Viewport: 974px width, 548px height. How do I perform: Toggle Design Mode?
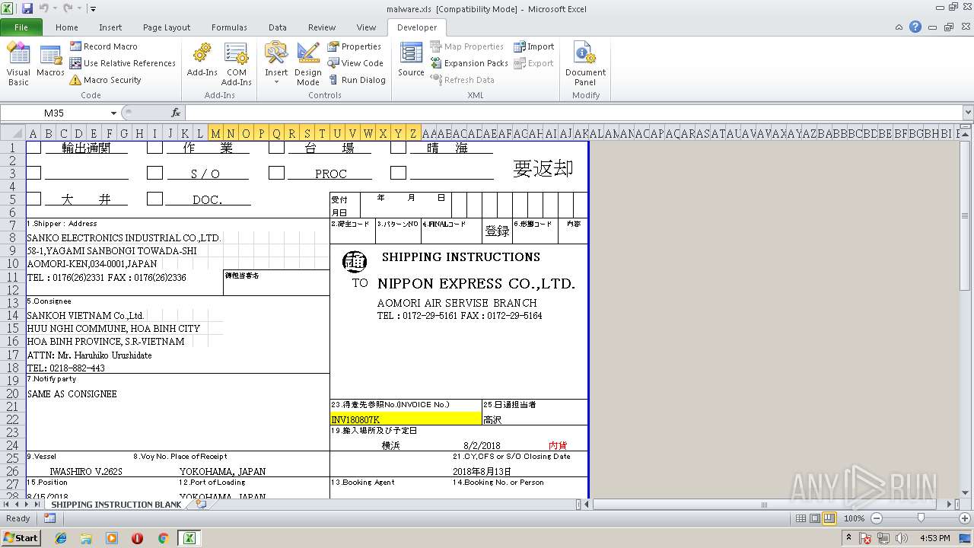(x=308, y=64)
